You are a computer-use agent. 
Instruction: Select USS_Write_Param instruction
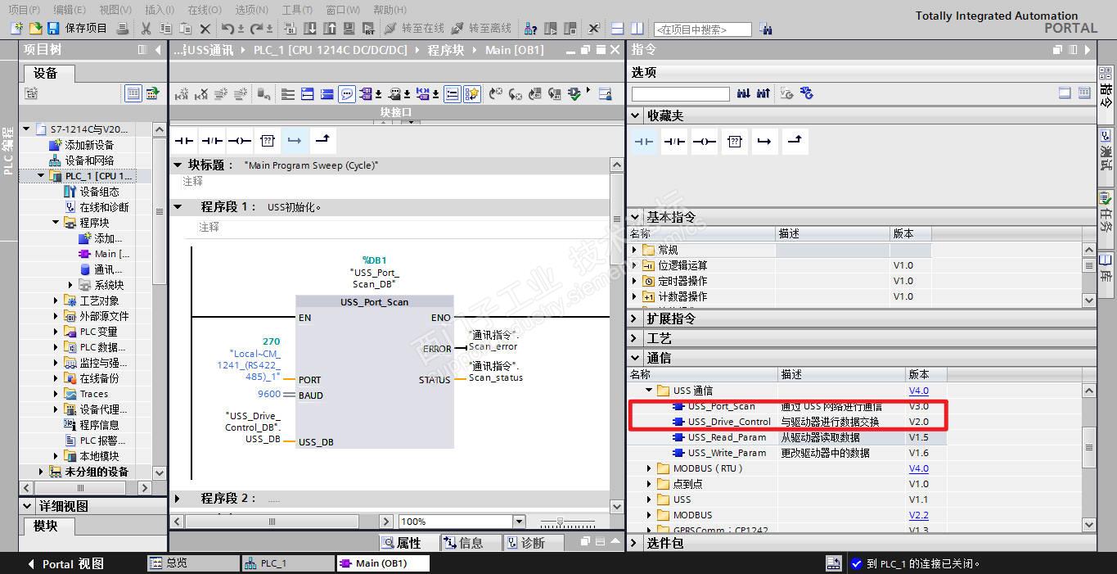(727, 453)
